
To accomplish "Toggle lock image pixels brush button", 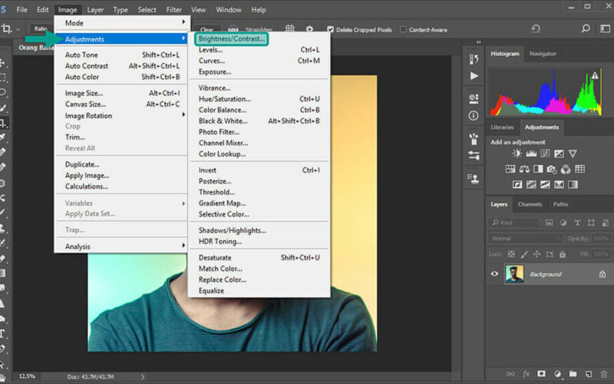I will coord(524,254).
